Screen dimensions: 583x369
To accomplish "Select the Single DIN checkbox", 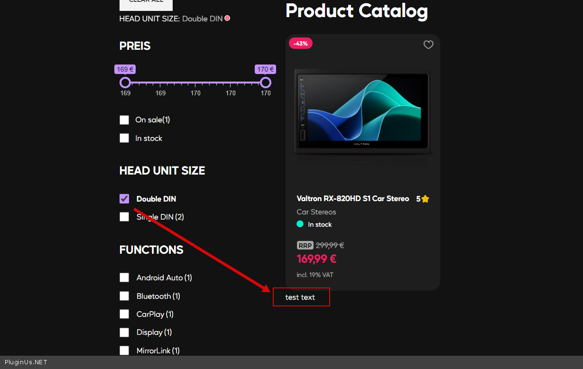I will 124,217.
